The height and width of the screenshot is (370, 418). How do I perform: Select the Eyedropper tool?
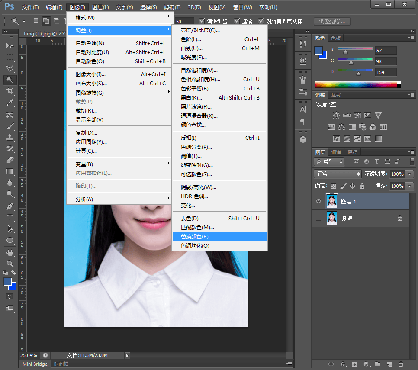10,103
